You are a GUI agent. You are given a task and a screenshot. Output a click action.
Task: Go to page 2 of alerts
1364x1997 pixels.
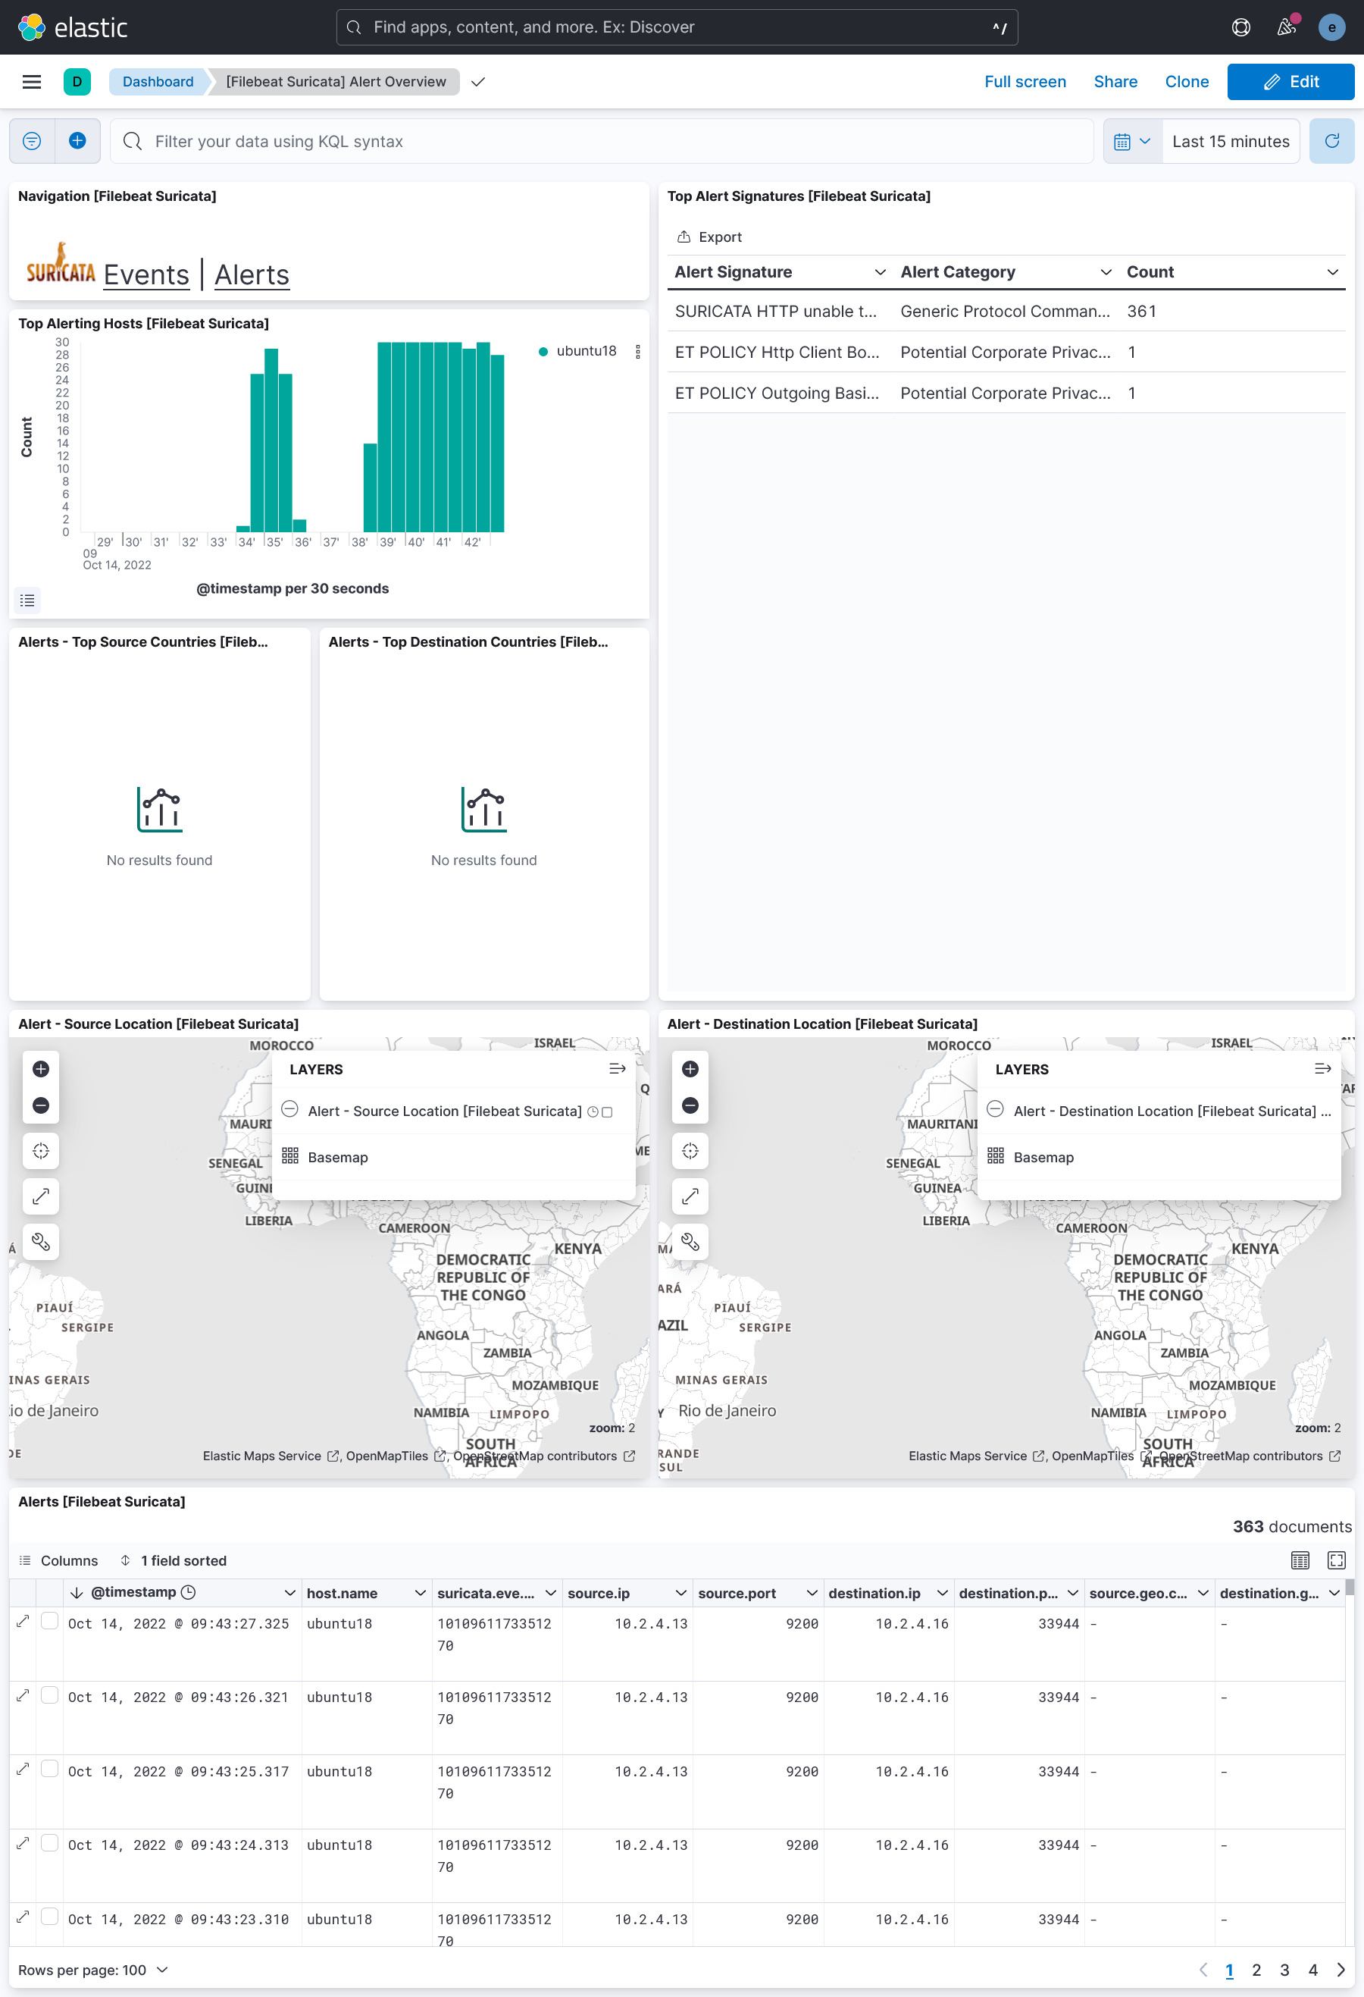click(x=1256, y=1970)
